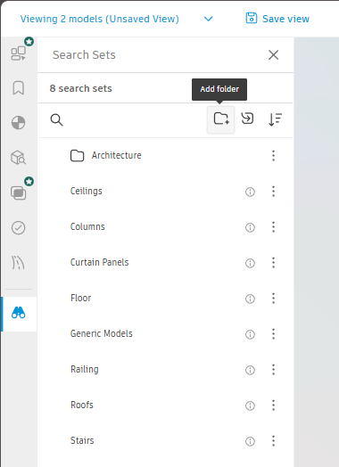Click the sort order icon
This screenshot has width=339, height=467.
pyautogui.click(x=275, y=119)
